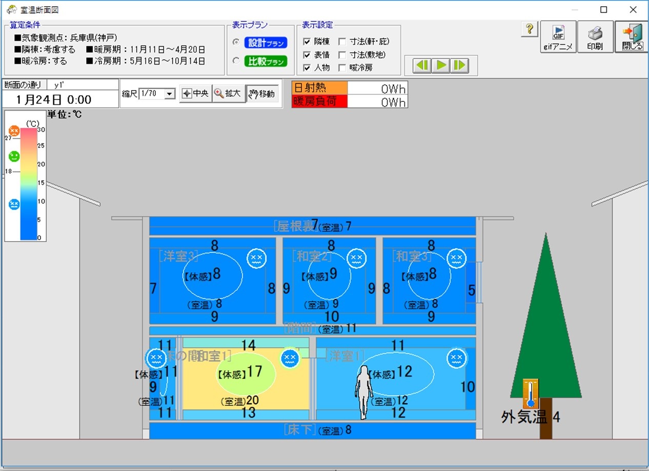Image resolution: width=649 pixels, height=471 pixels.
Task: Open the 縮尺 scale dropdown
Action: pos(170,94)
